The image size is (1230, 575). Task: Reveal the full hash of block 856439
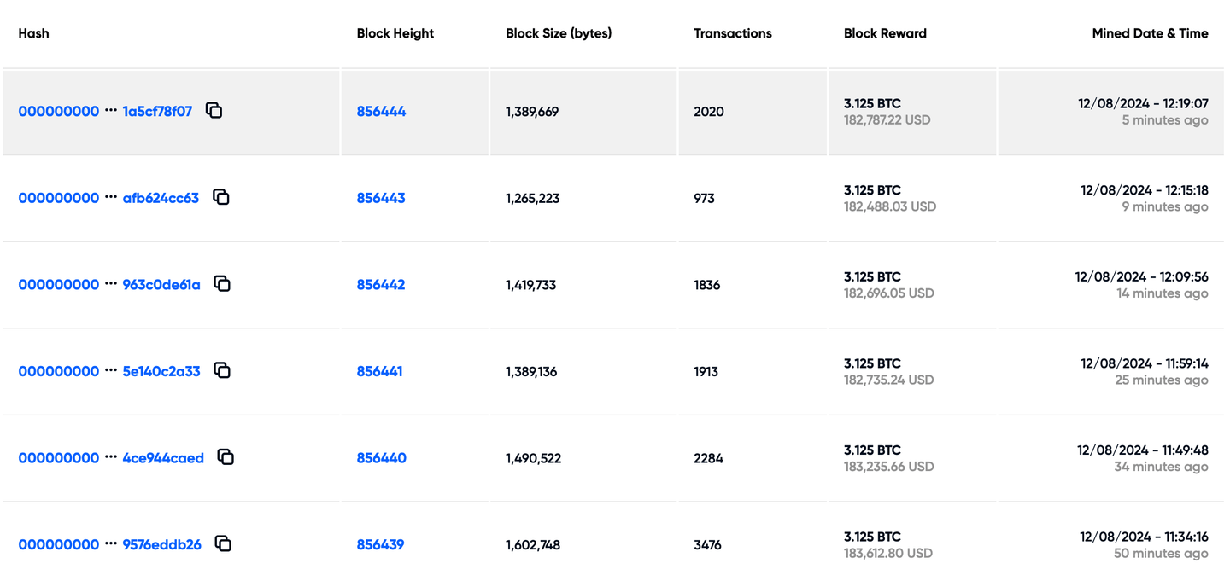pos(111,543)
